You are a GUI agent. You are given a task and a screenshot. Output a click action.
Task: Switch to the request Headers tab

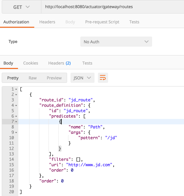point(47,22)
